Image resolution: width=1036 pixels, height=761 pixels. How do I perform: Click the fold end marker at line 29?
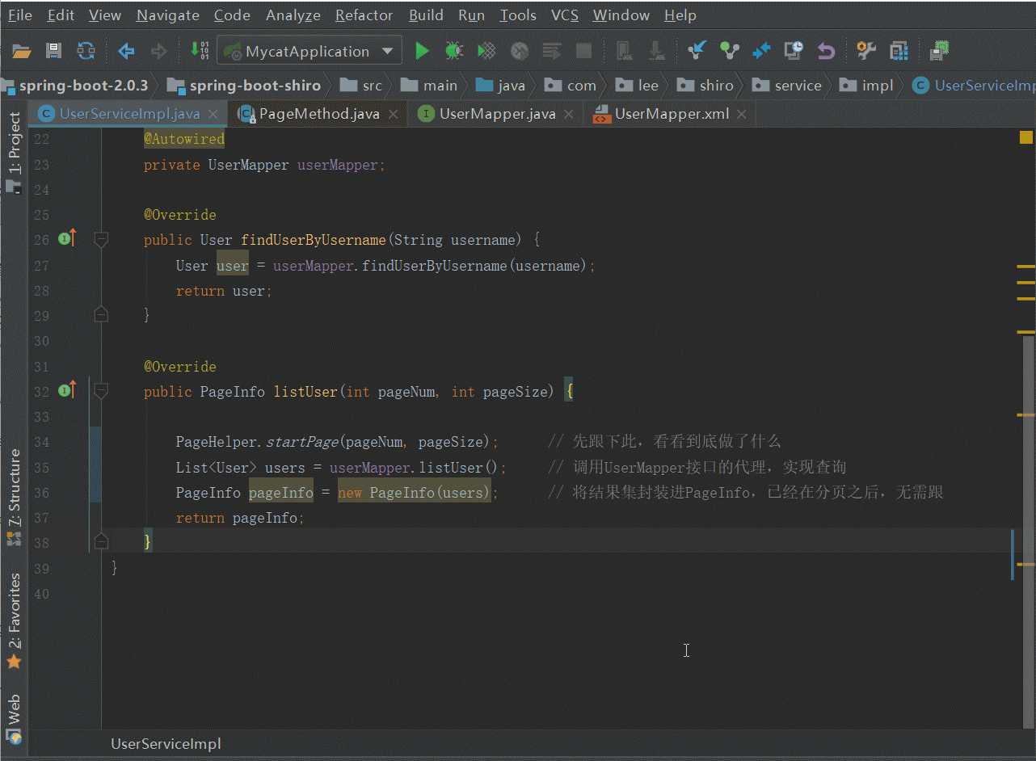click(x=101, y=314)
